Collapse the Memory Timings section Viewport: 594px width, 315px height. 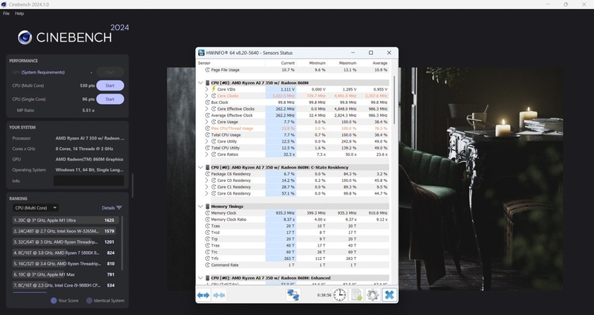[x=200, y=207]
